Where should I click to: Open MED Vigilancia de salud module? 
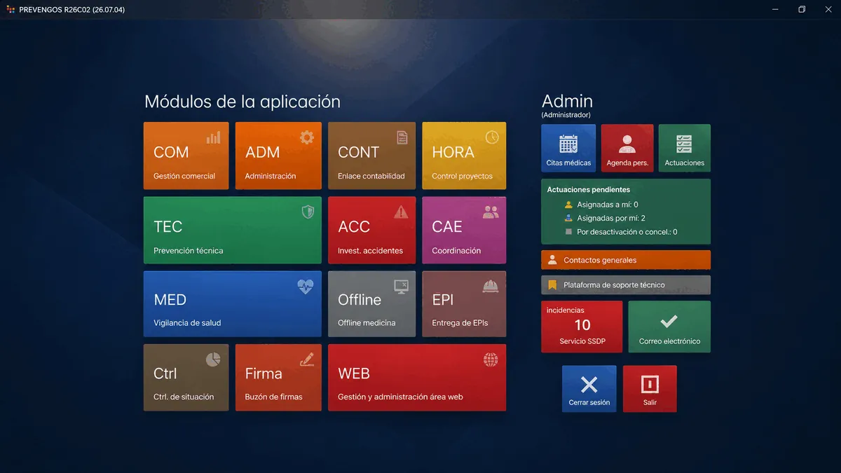click(233, 303)
